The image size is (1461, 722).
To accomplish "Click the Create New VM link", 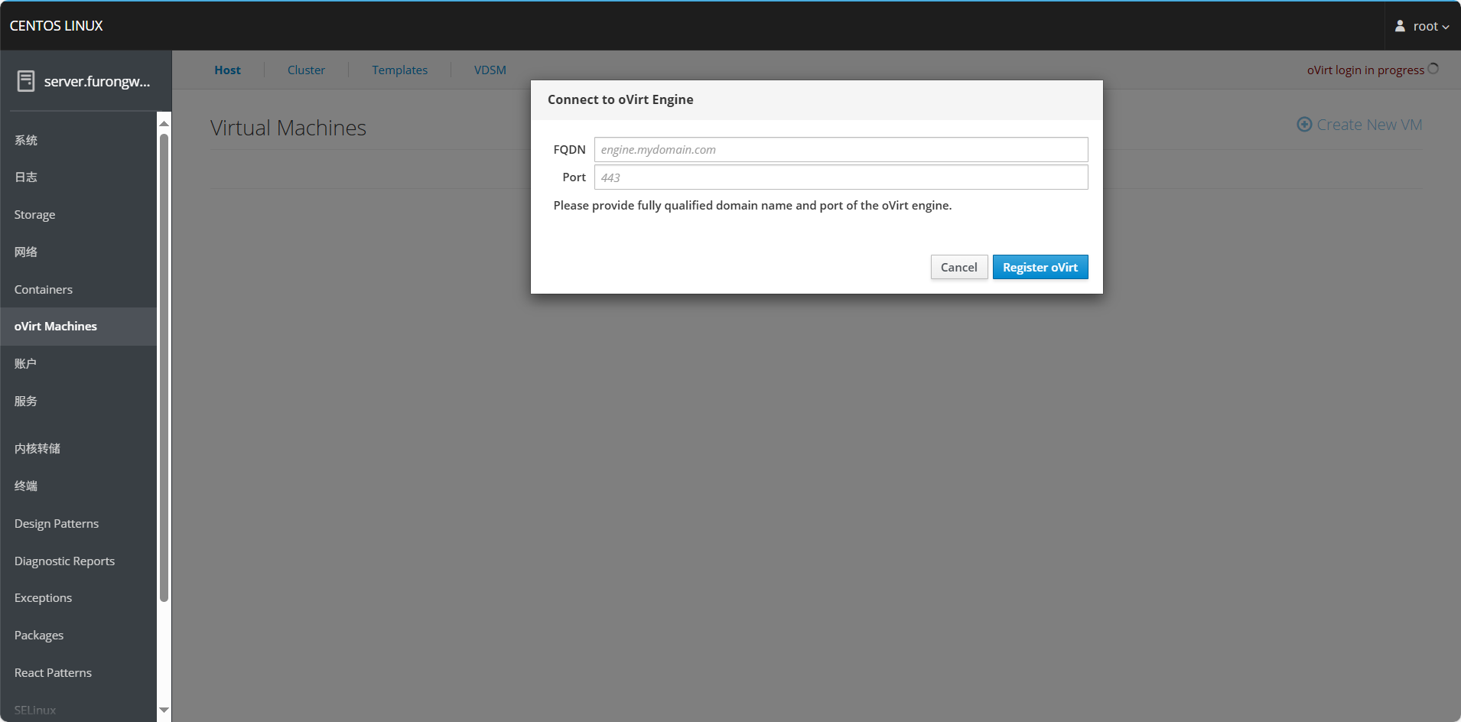I will click(1360, 125).
